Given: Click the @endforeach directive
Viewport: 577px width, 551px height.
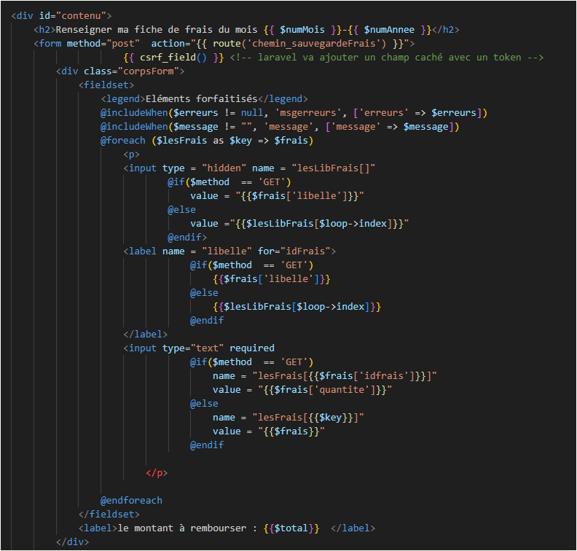Looking at the screenshot, I should click(132, 500).
